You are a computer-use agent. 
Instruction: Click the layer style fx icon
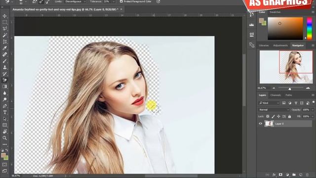(274, 175)
